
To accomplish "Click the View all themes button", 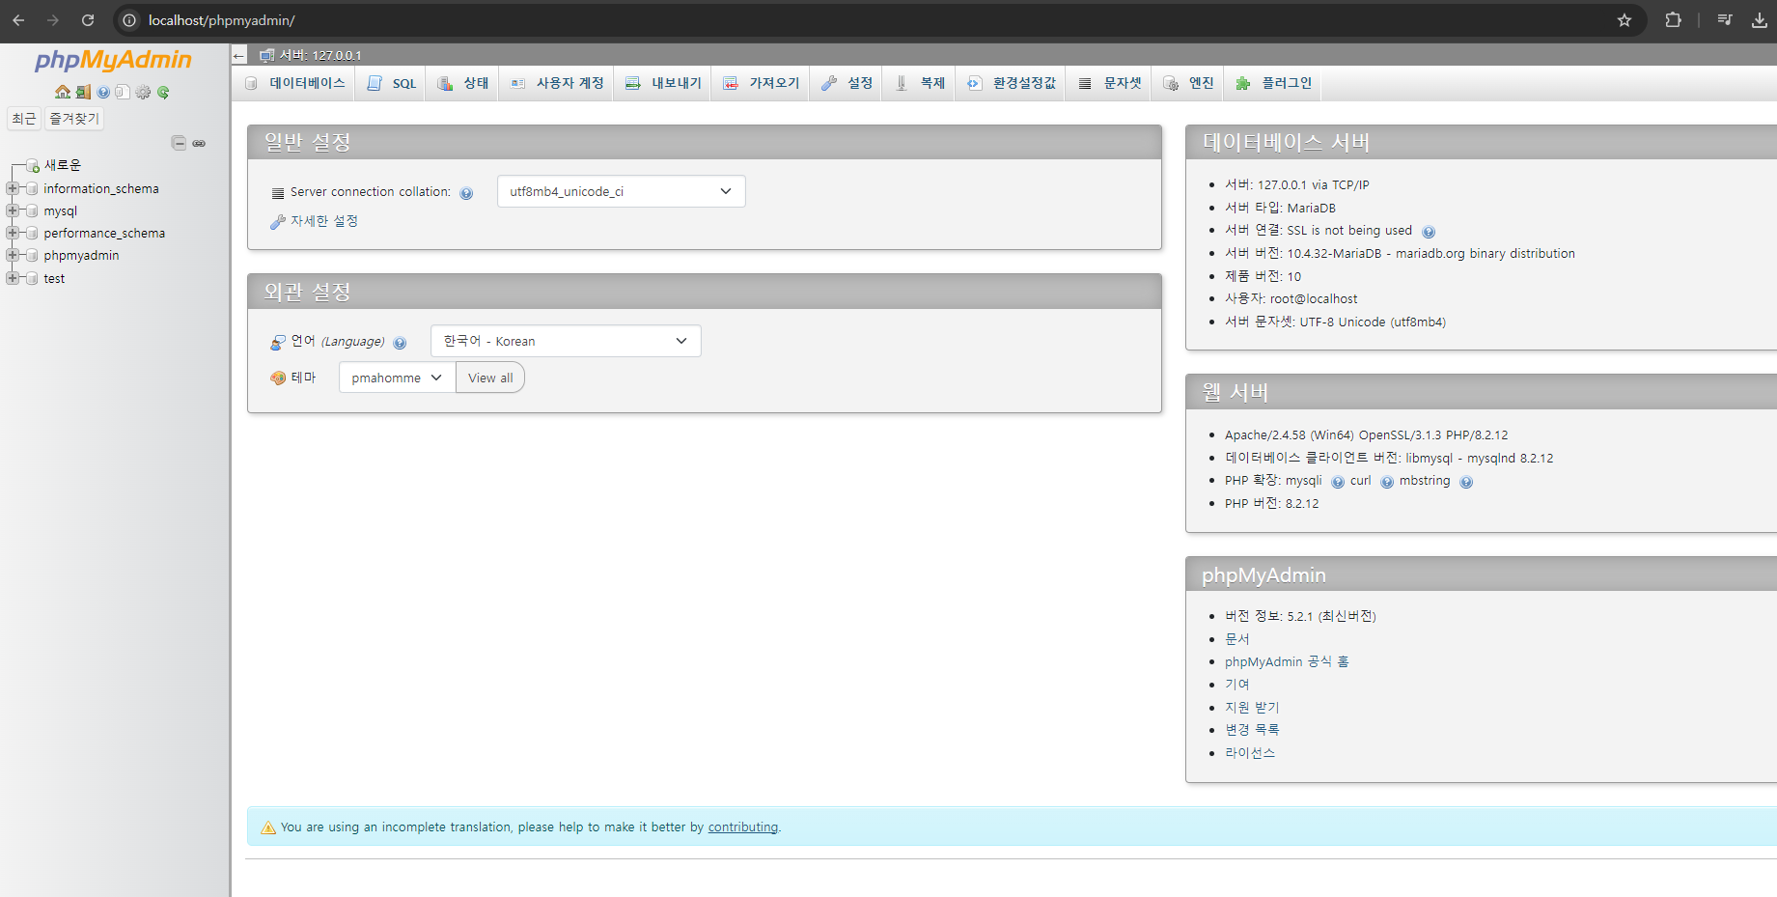I will 490,378.
